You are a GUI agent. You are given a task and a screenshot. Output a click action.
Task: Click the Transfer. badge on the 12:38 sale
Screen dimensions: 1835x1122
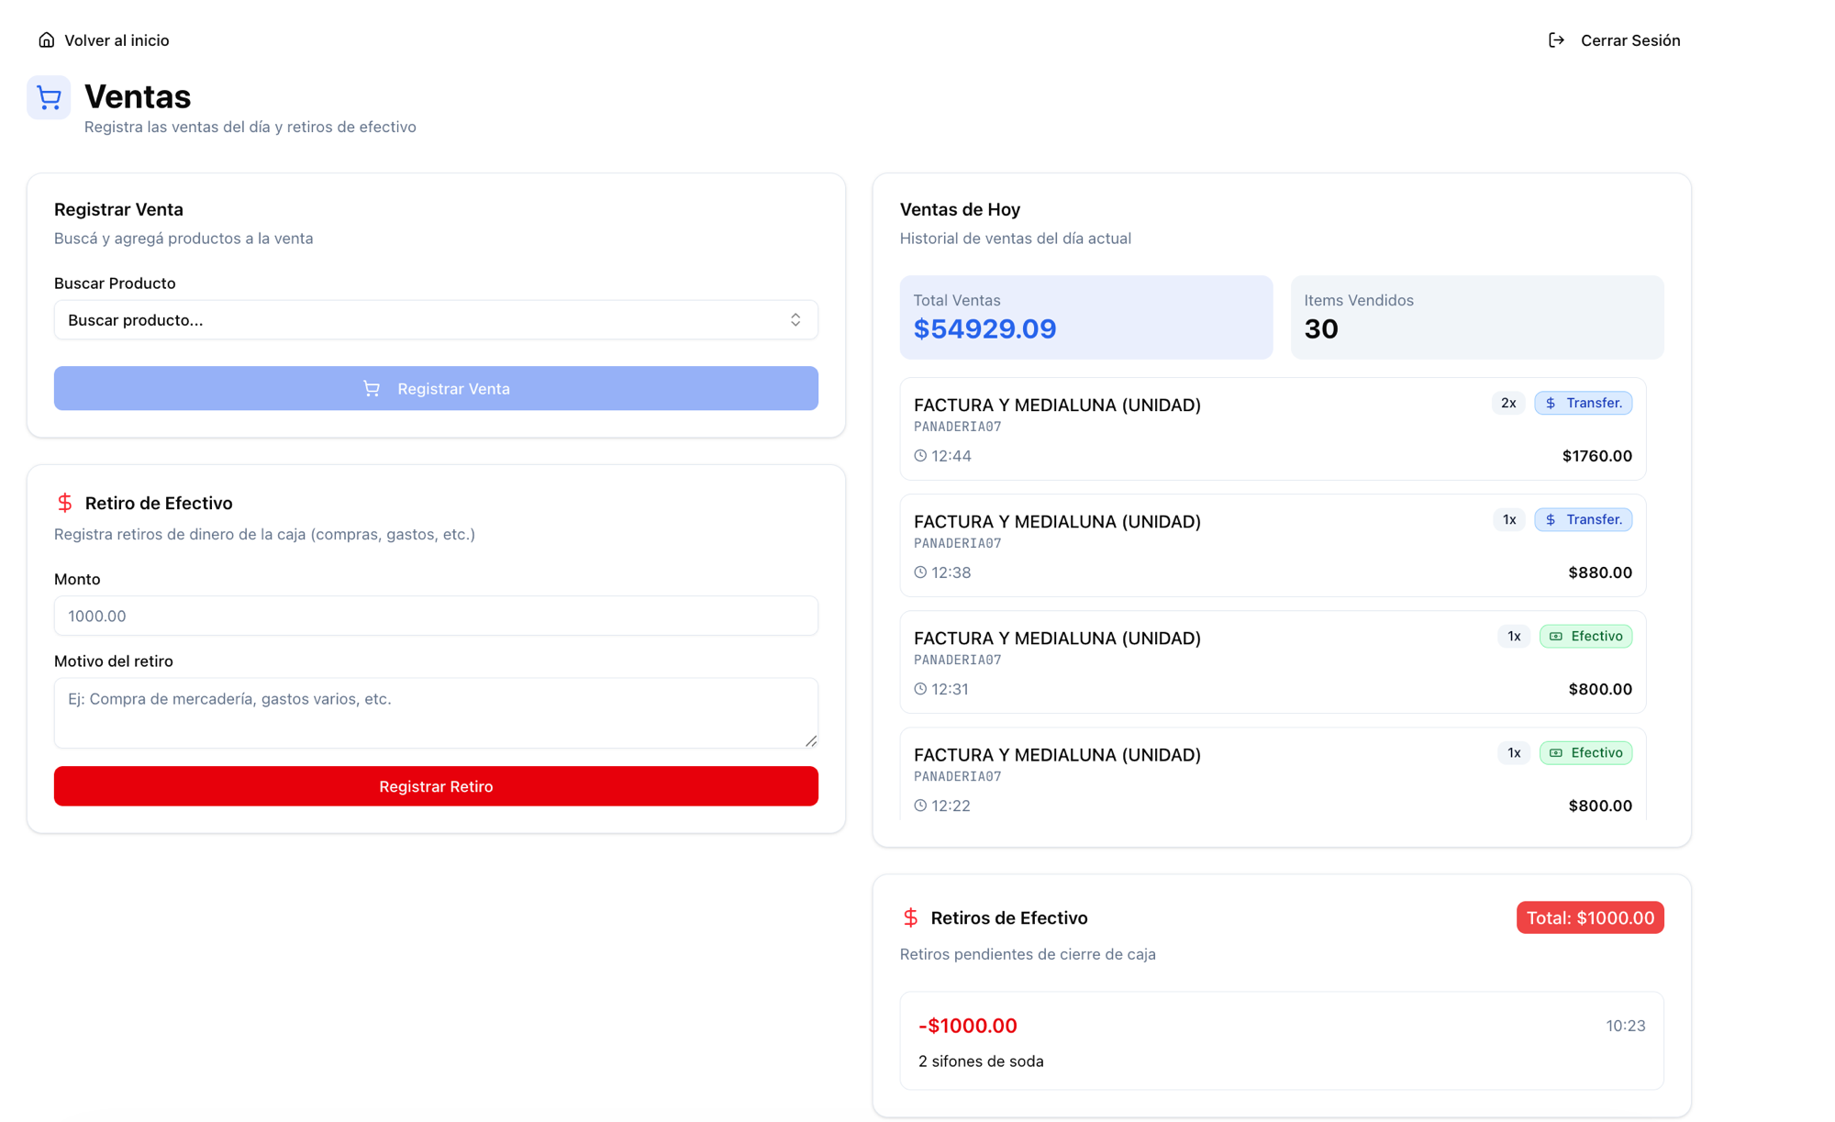coord(1584,520)
